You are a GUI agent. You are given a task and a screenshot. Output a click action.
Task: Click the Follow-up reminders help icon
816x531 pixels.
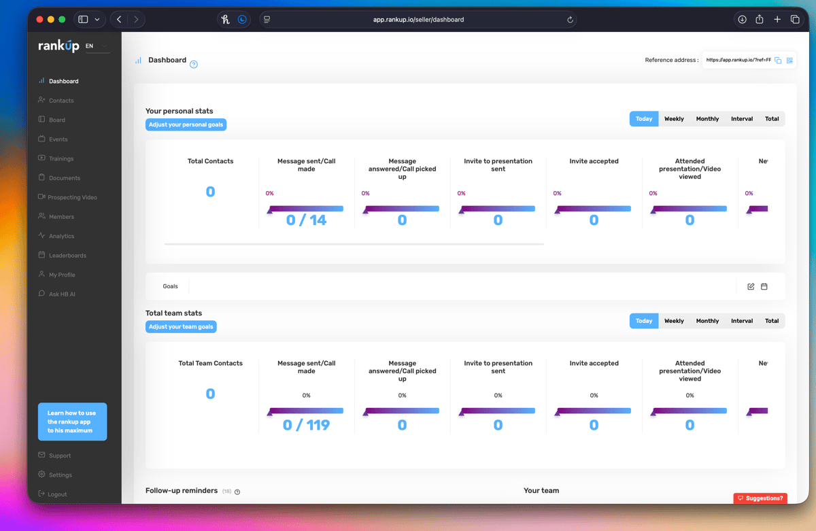tap(237, 492)
